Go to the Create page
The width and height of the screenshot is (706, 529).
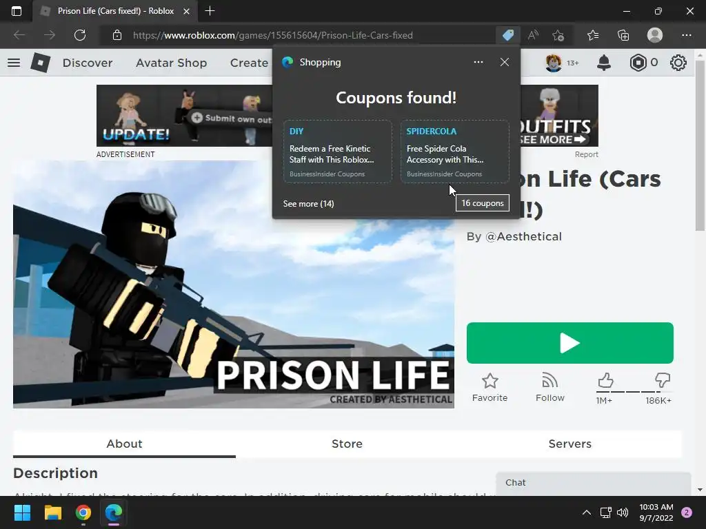click(x=249, y=63)
